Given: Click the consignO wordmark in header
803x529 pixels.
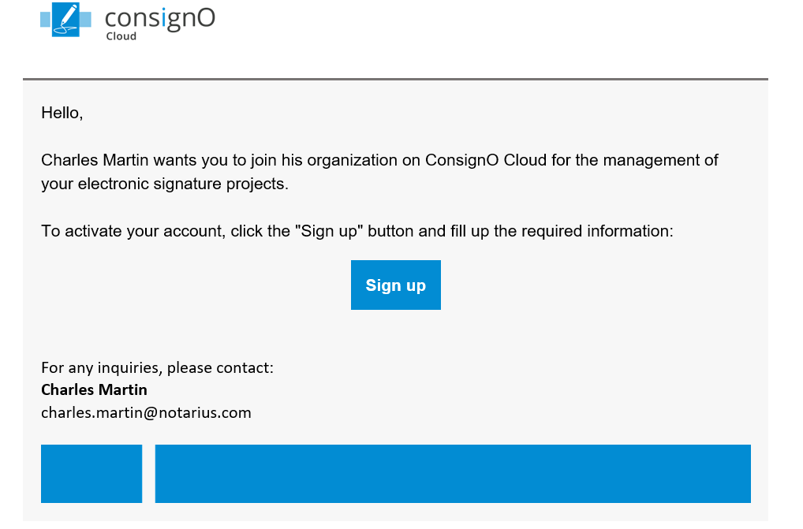Looking at the screenshot, I should [x=159, y=17].
